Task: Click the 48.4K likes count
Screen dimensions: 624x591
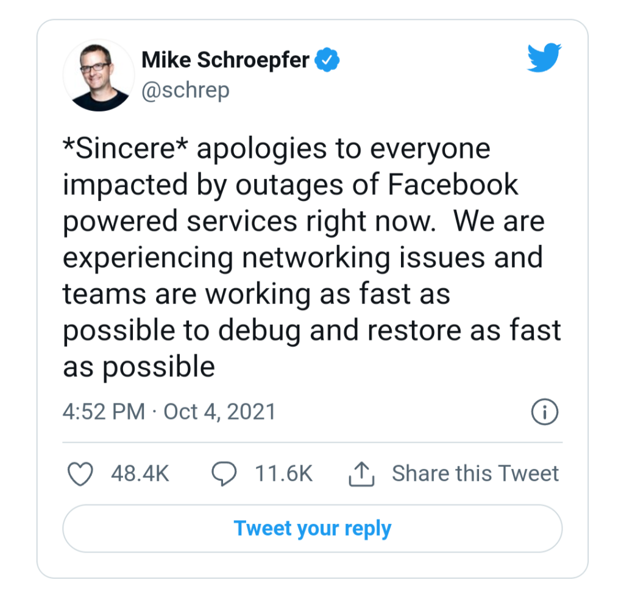Action: click(x=140, y=474)
